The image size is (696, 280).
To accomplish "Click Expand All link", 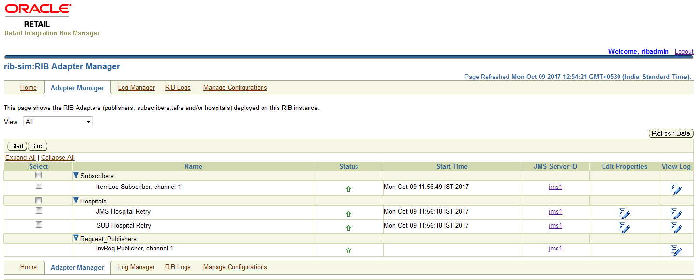I will coord(20,158).
